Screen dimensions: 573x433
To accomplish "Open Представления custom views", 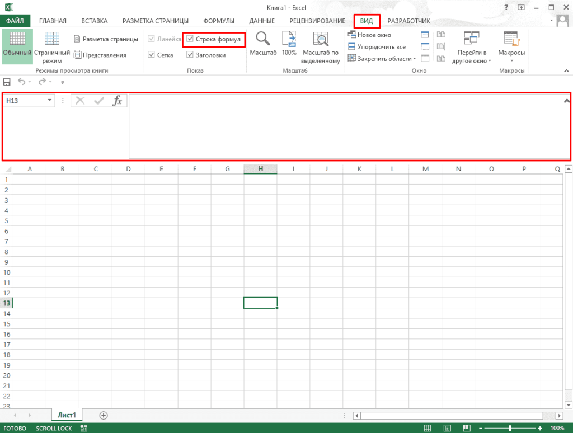I will (100, 55).
